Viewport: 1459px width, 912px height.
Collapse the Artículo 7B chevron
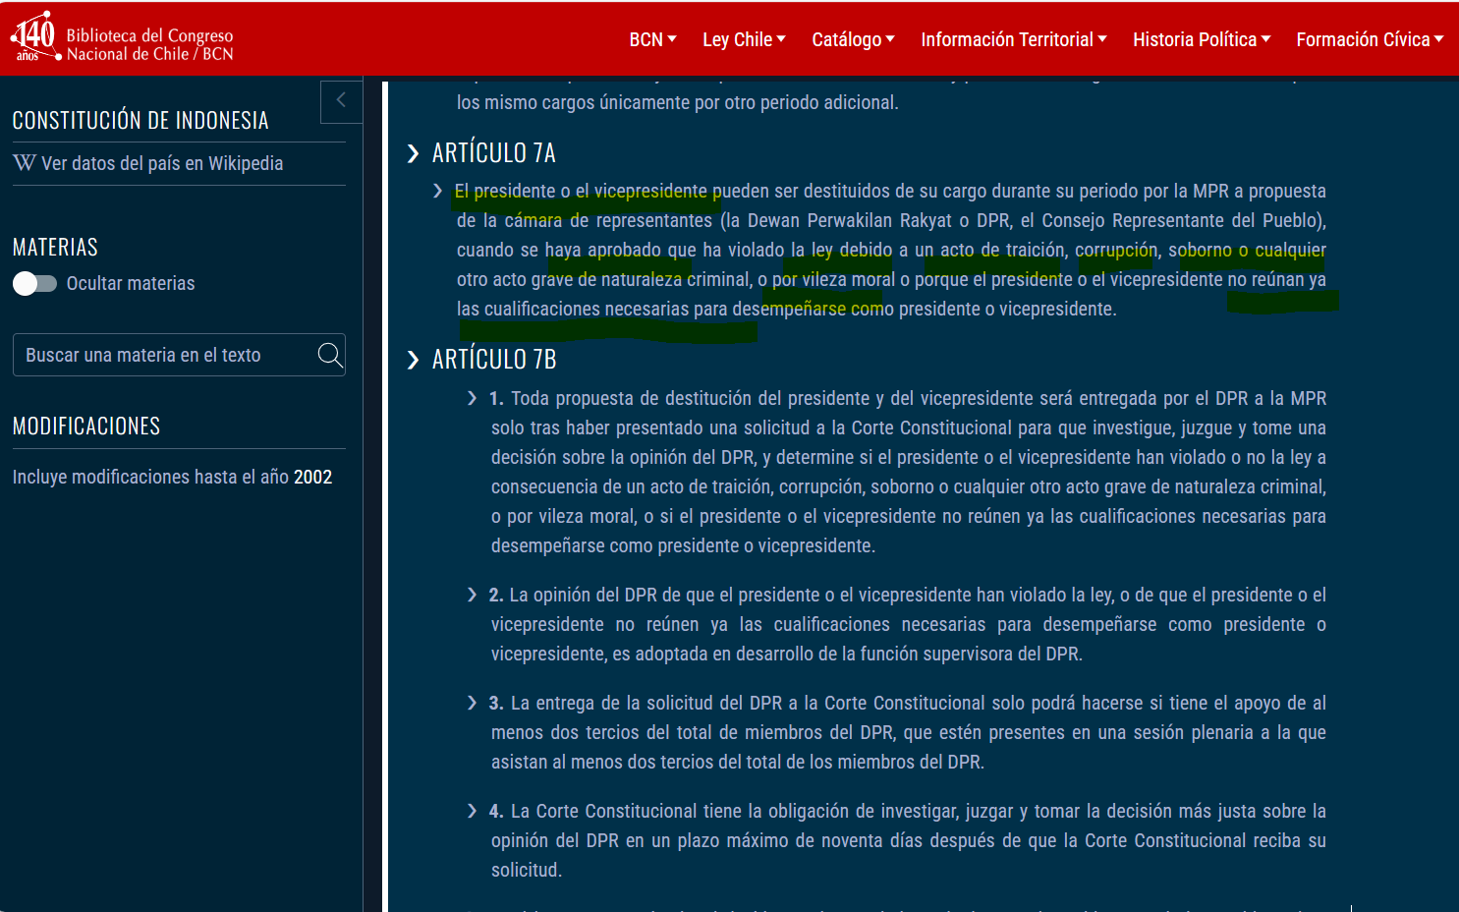[414, 360]
